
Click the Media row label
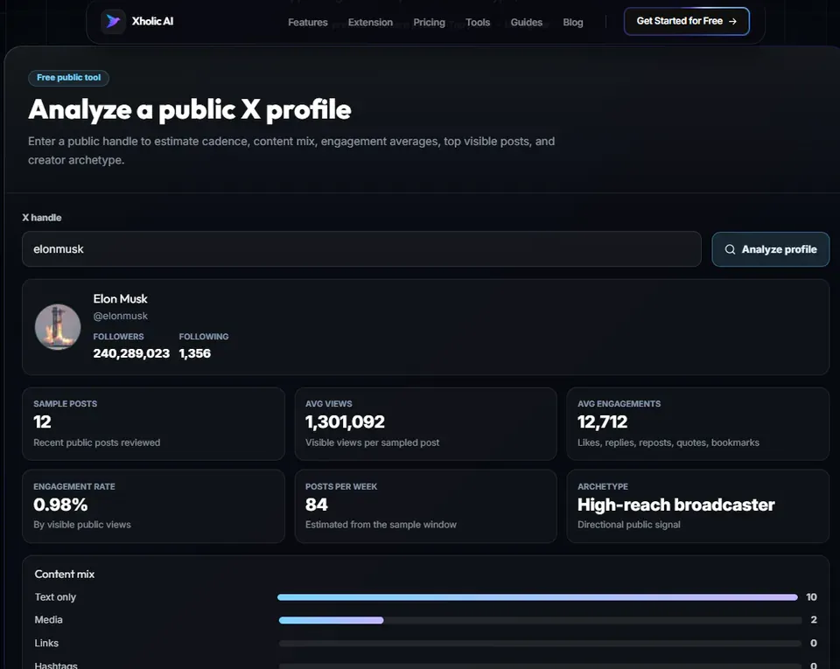[49, 620]
